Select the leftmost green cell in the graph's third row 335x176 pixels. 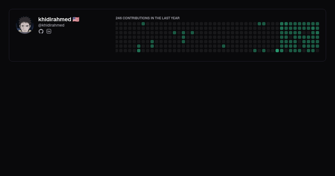coord(174,33)
